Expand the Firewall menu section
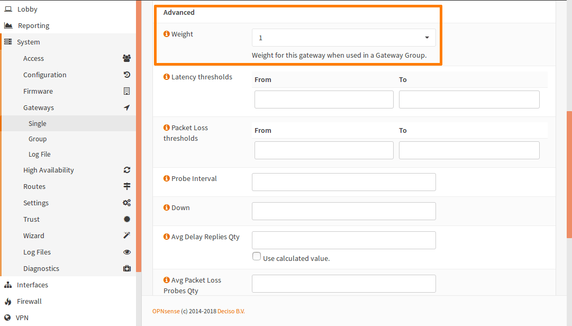This screenshot has height=326, width=572. (x=29, y=301)
